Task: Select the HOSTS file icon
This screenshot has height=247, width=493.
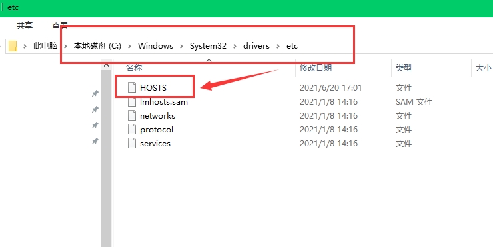Action: click(x=132, y=87)
